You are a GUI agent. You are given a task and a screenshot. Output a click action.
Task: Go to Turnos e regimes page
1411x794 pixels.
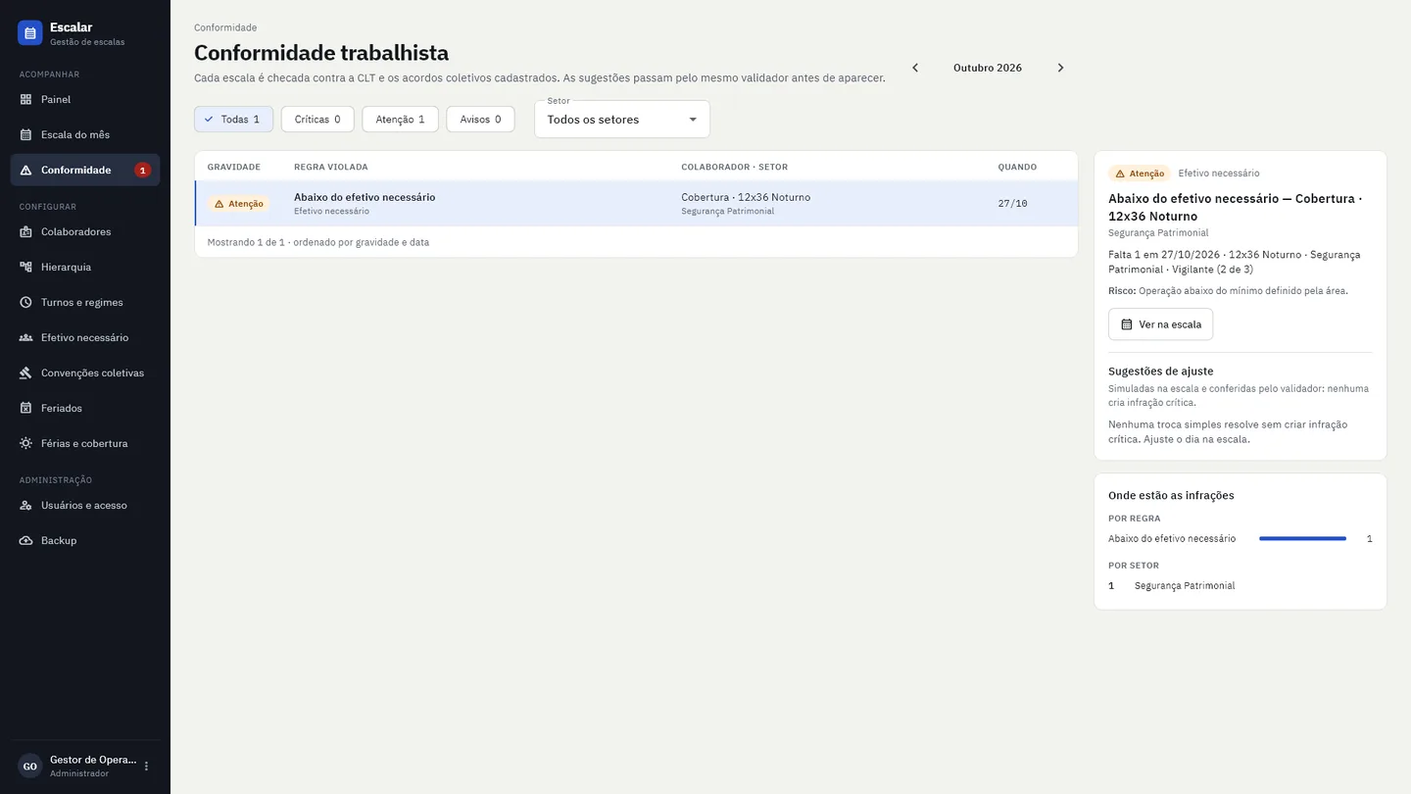coord(85,302)
